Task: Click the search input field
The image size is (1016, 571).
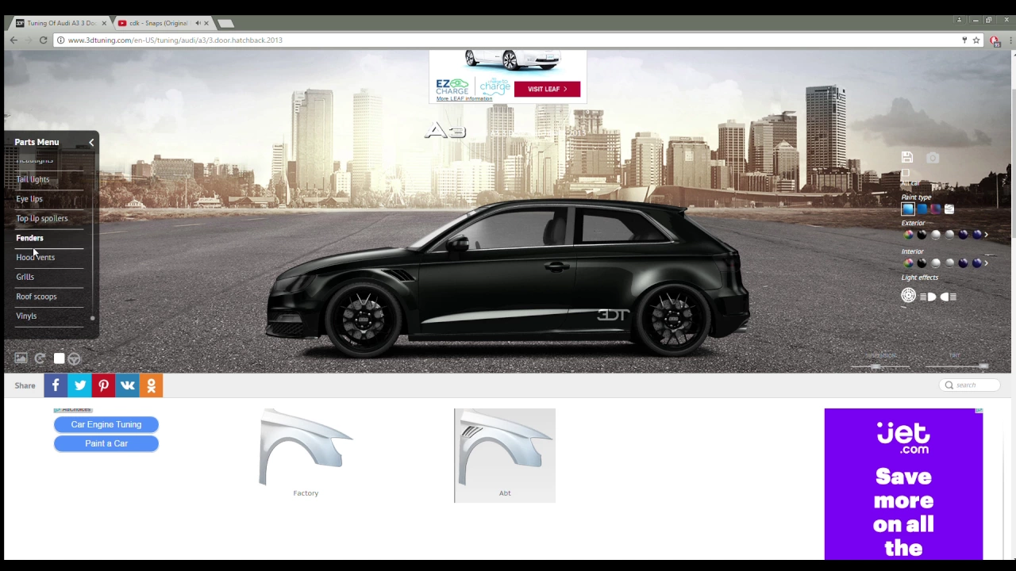Action: 971,385
